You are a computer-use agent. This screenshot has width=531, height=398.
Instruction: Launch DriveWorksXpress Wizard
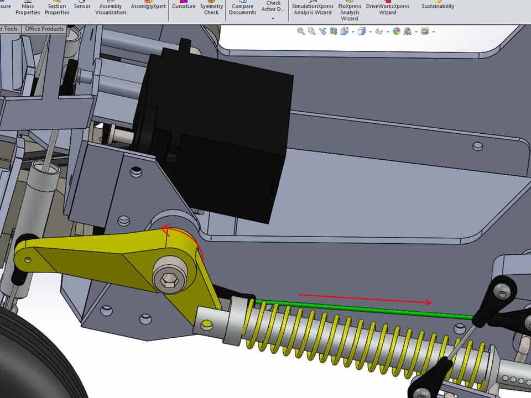pyautogui.click(x=387, y=8)
